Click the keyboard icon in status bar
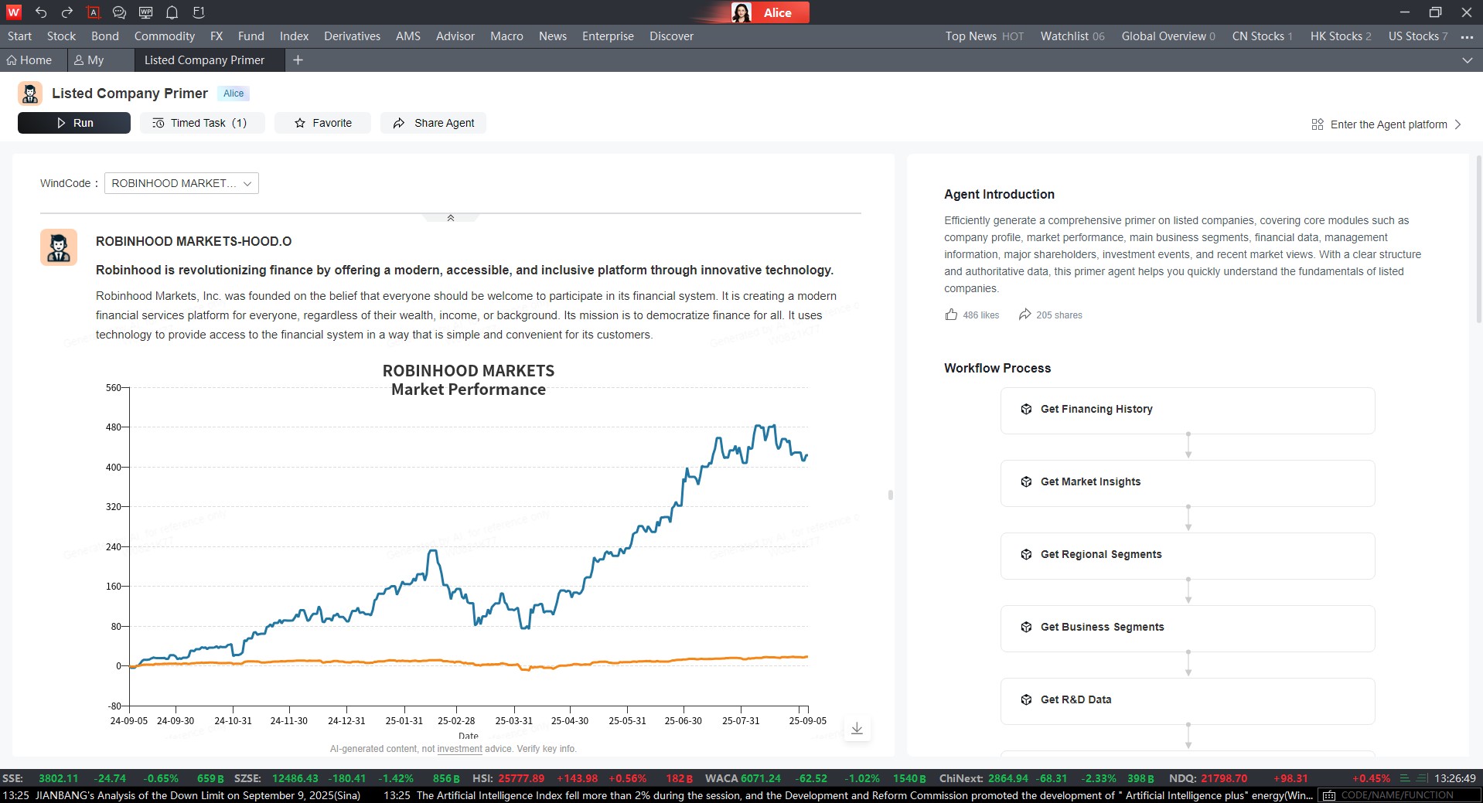This screenshot has width=1483, height=803. pyautogui.click(x=1328, y=795)
